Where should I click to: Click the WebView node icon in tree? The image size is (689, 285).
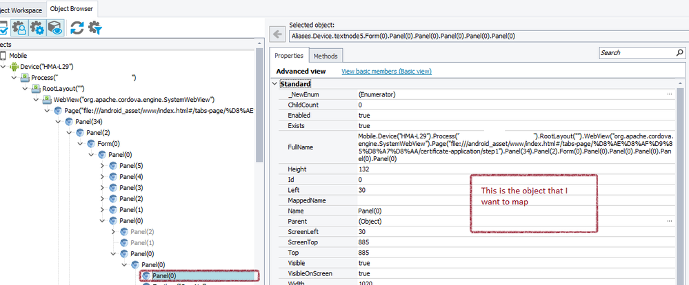(x=47, y=100)
